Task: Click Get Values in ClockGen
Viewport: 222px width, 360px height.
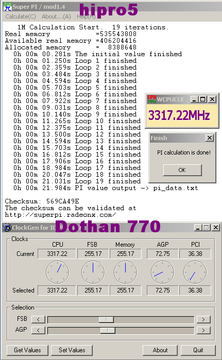Action: [x=27, y=350]
